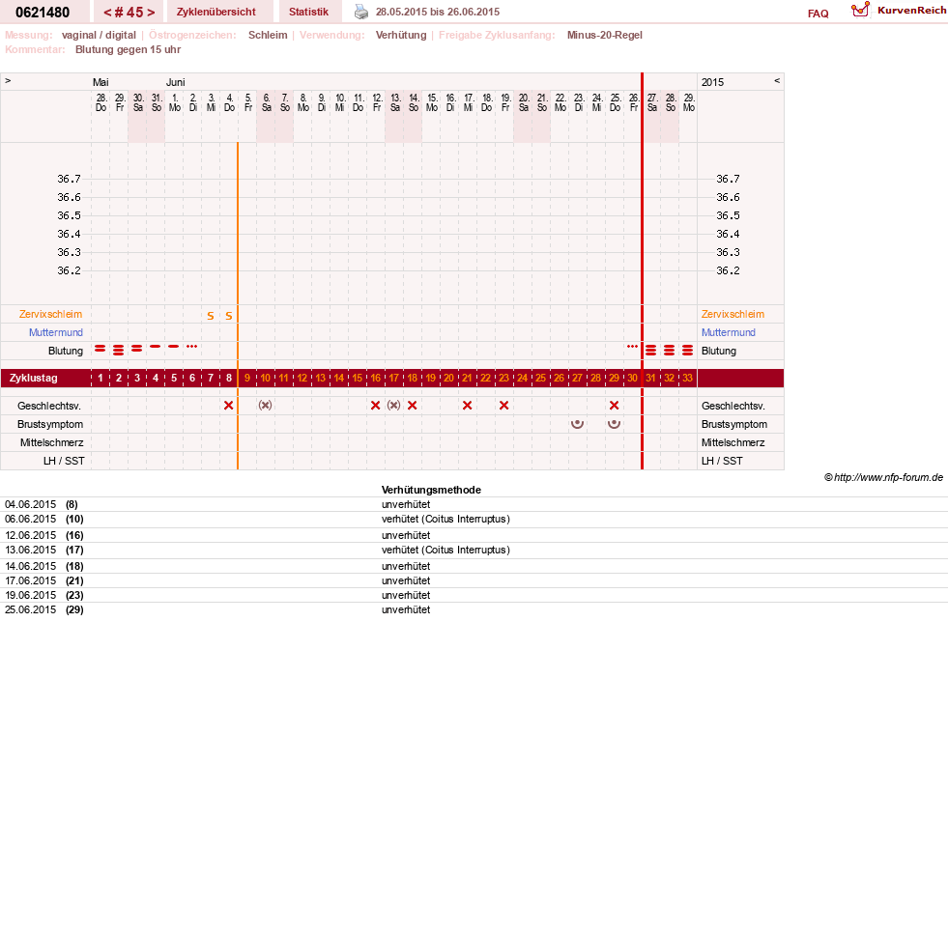Expand the chart with the > arrow at its top left
948x933 pixels.
pyautogui.click(x=8, y=80)
